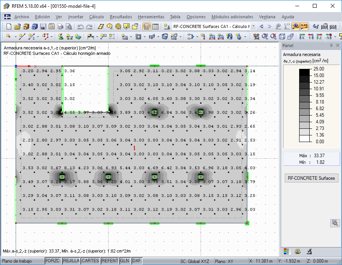Toggle DXF background layer in status bar
Viewport: 342px width, 265px height.
tap(137, 261)
